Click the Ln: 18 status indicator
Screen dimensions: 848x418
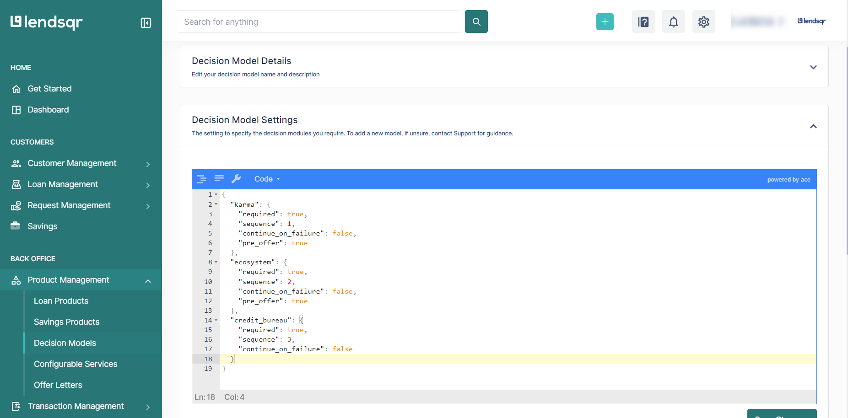pos(205,397)
